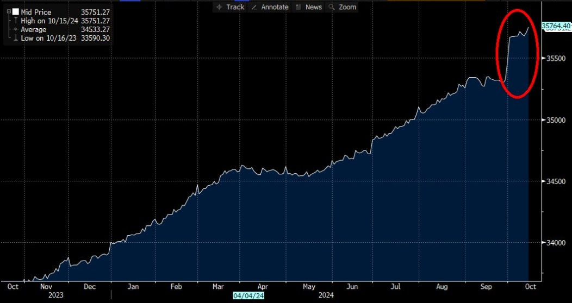Click the Apr month axis label
This screenshot has width=572, height=303.
tap(263, 287)
